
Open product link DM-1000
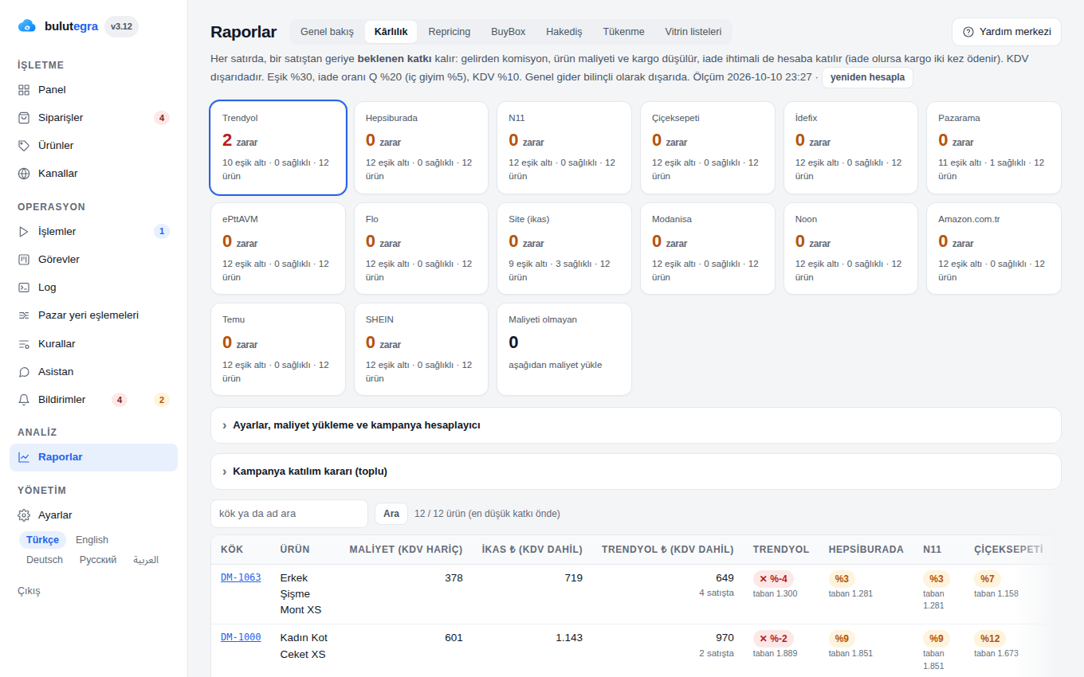click(x=241, y=637)
